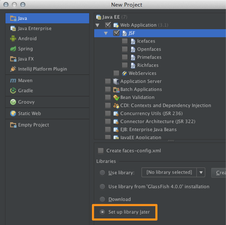Click the Create button beside library dropdown

(x=218, y=172)
